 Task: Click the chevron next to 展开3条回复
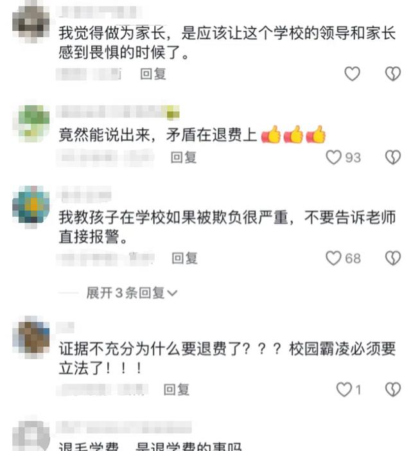click(x=172, y=294)
